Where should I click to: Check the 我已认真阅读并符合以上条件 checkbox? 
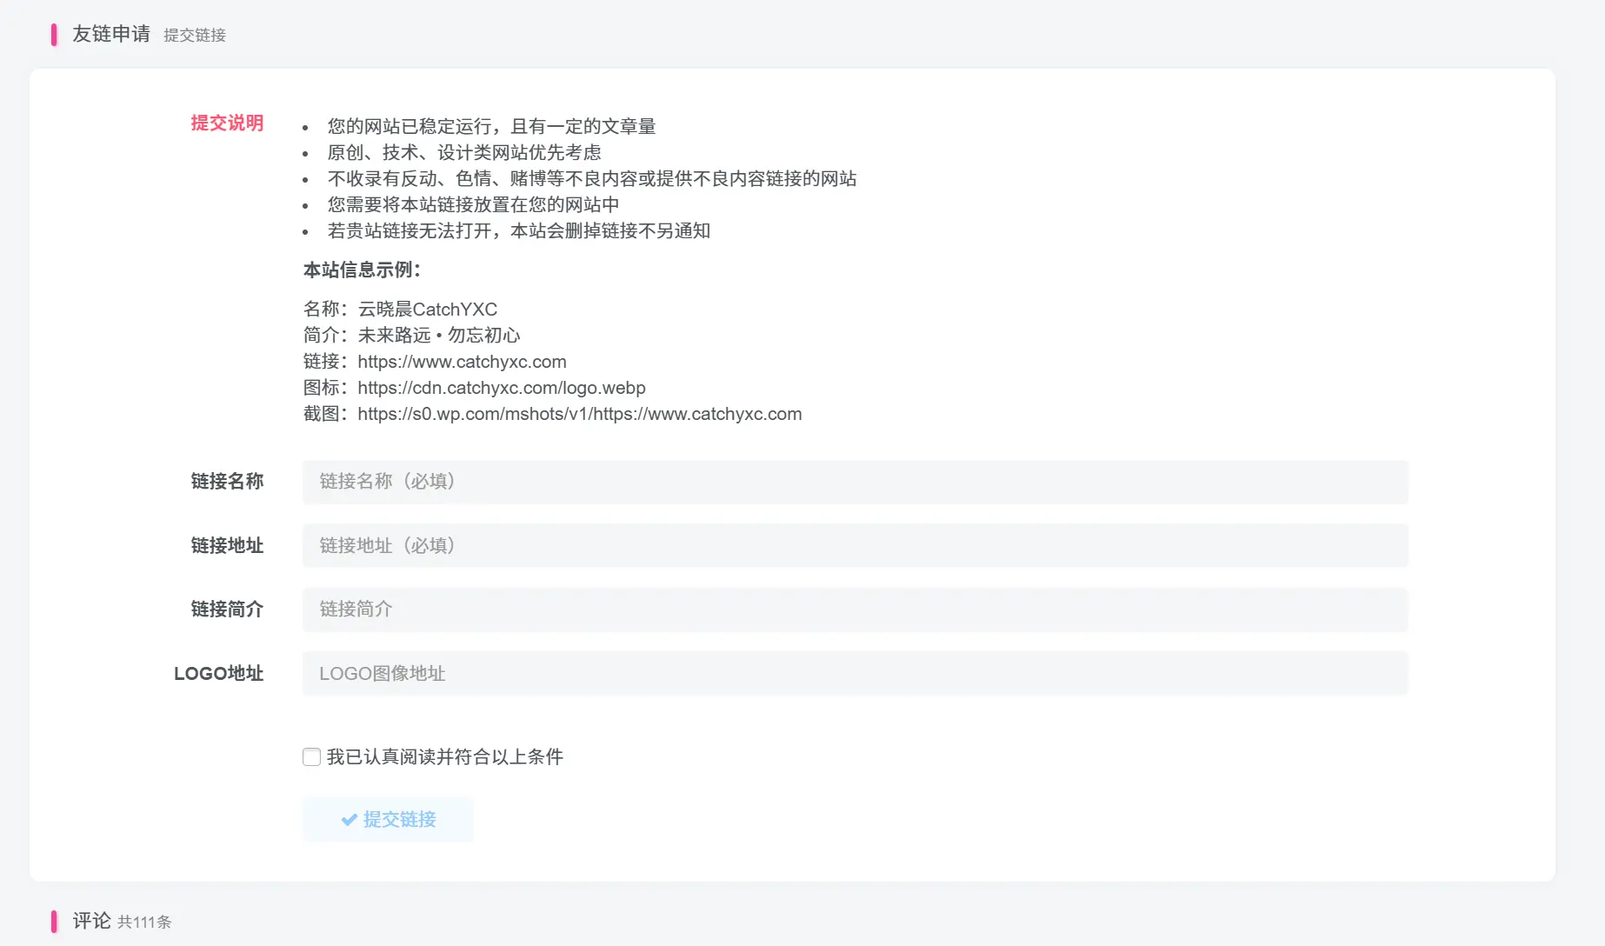311,756
